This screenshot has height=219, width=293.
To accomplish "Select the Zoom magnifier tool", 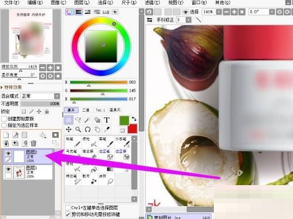I will (78, 129).
